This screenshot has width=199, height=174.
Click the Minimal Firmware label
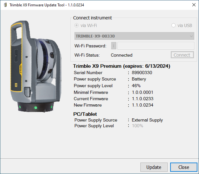pos(91,92)
